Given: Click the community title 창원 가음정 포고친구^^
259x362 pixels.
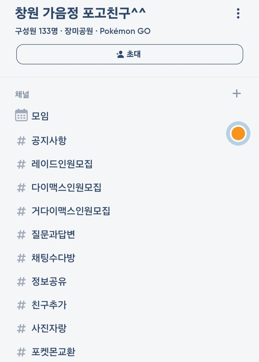Looking at the screenshot, I should 80,13.
